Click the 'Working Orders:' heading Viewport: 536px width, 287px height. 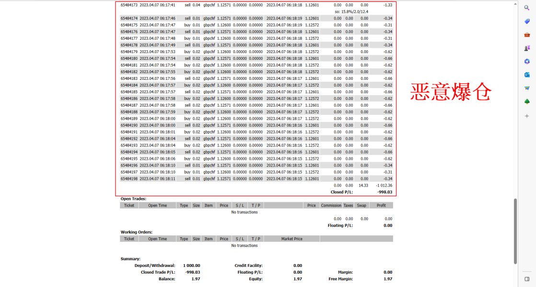click(136, 232)
